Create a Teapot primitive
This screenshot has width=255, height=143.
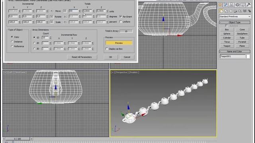click(227, 46)
